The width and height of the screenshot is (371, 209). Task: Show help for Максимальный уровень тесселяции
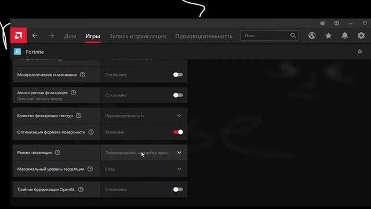[90, 169]
